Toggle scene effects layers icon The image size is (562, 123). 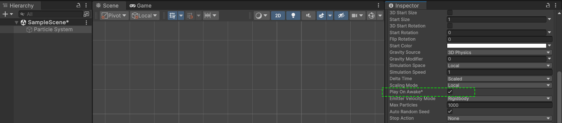pyautogui.click(x=321, y=16)
